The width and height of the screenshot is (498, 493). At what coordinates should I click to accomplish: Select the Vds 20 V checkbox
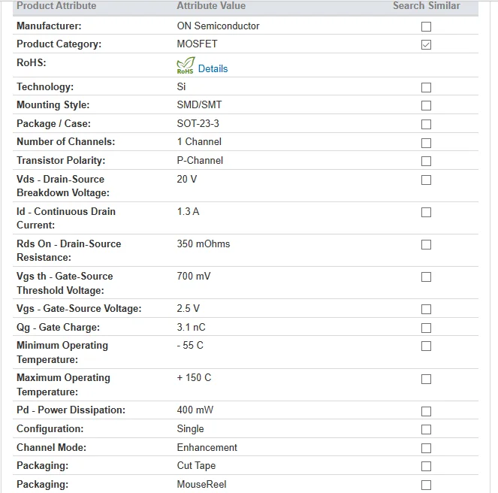point(426,180)
